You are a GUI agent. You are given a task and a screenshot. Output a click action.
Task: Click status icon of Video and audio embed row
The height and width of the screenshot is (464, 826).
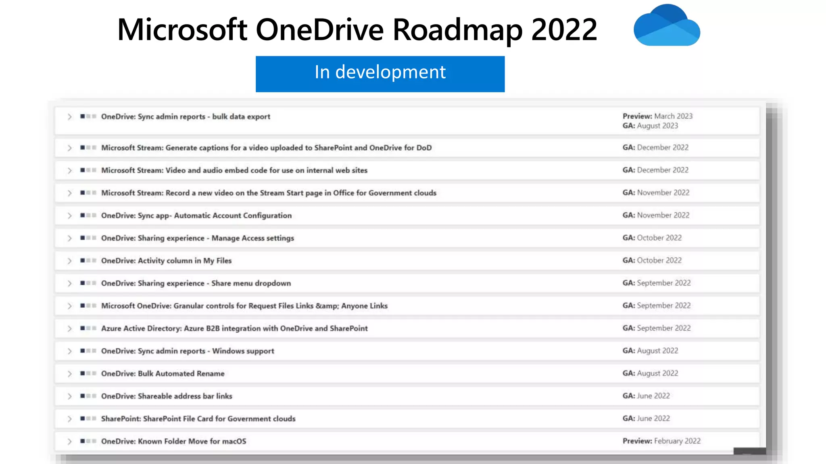click(x=88, y=170)
